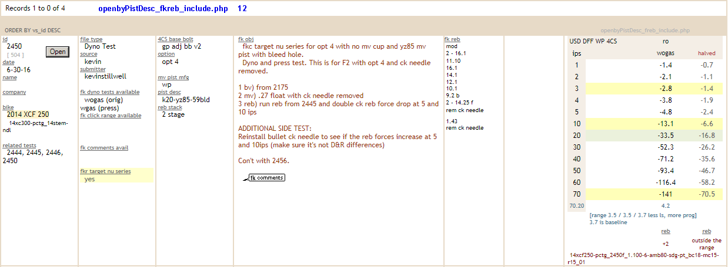Click the "fk comments" tooltip box

point(266,178)
